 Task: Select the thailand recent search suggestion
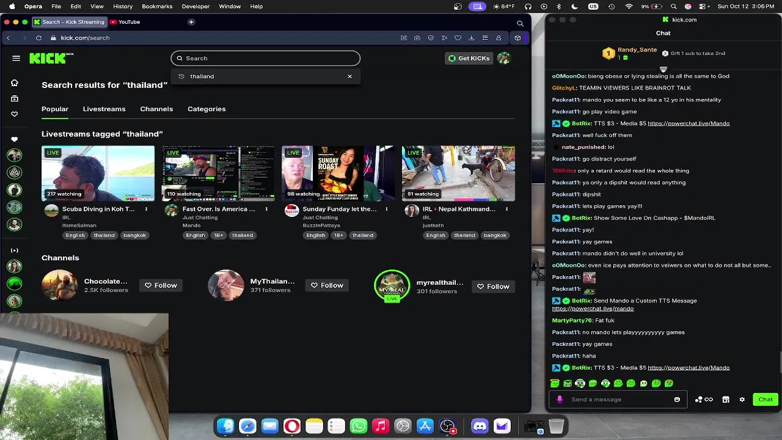coord(202,76)
